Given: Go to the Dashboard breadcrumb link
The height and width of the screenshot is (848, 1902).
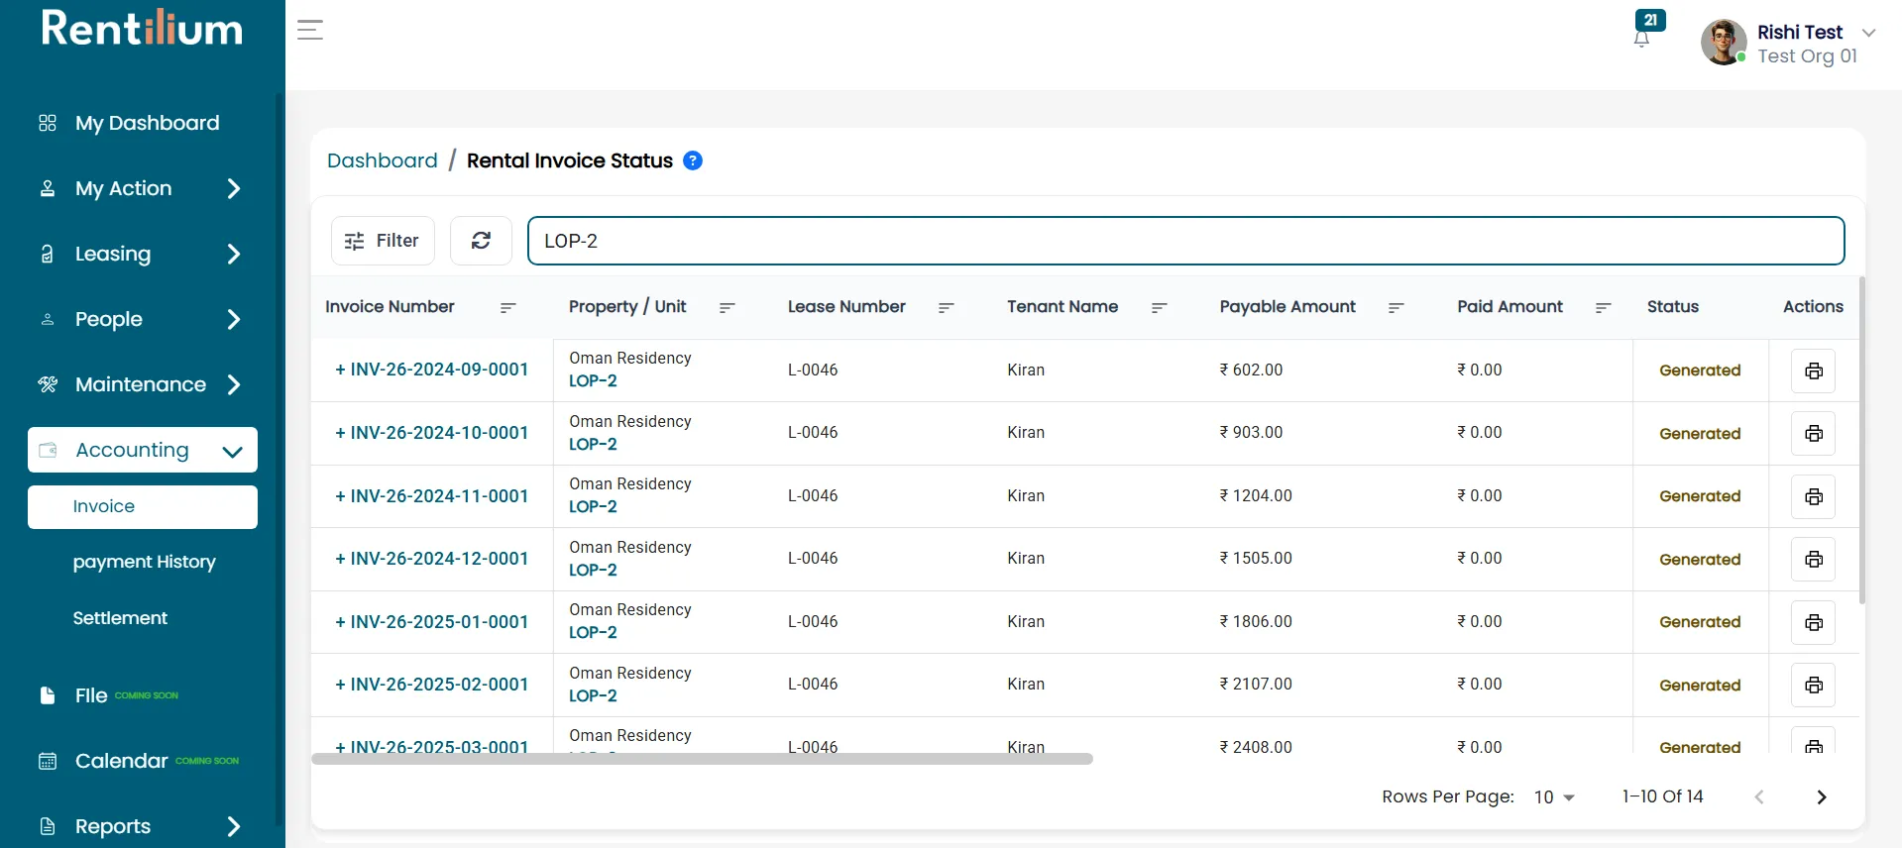Looking at the screenshot, I should tap(383, 160).
